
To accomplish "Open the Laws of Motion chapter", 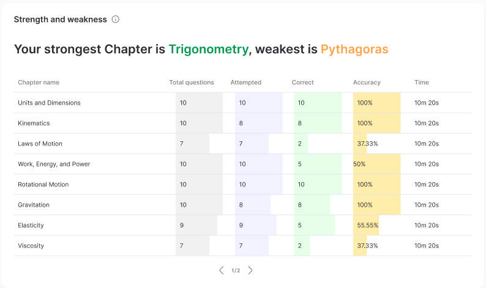I will (x=40, y=144).
